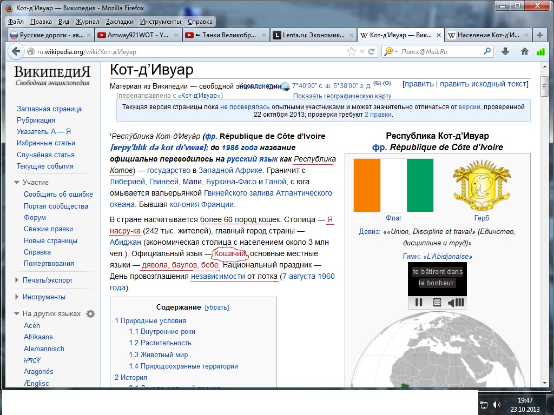Click the magnifier icon in search box

pyautogui.click(x=487, y=52)
